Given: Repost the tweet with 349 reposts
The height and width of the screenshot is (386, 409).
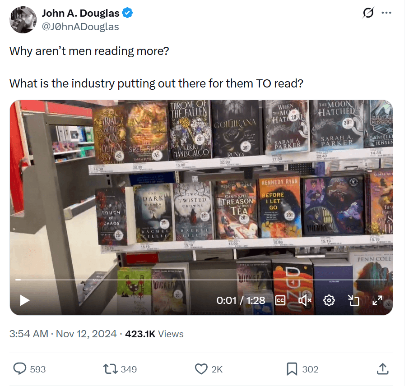Looking at the screenshot, I should 110,369.
